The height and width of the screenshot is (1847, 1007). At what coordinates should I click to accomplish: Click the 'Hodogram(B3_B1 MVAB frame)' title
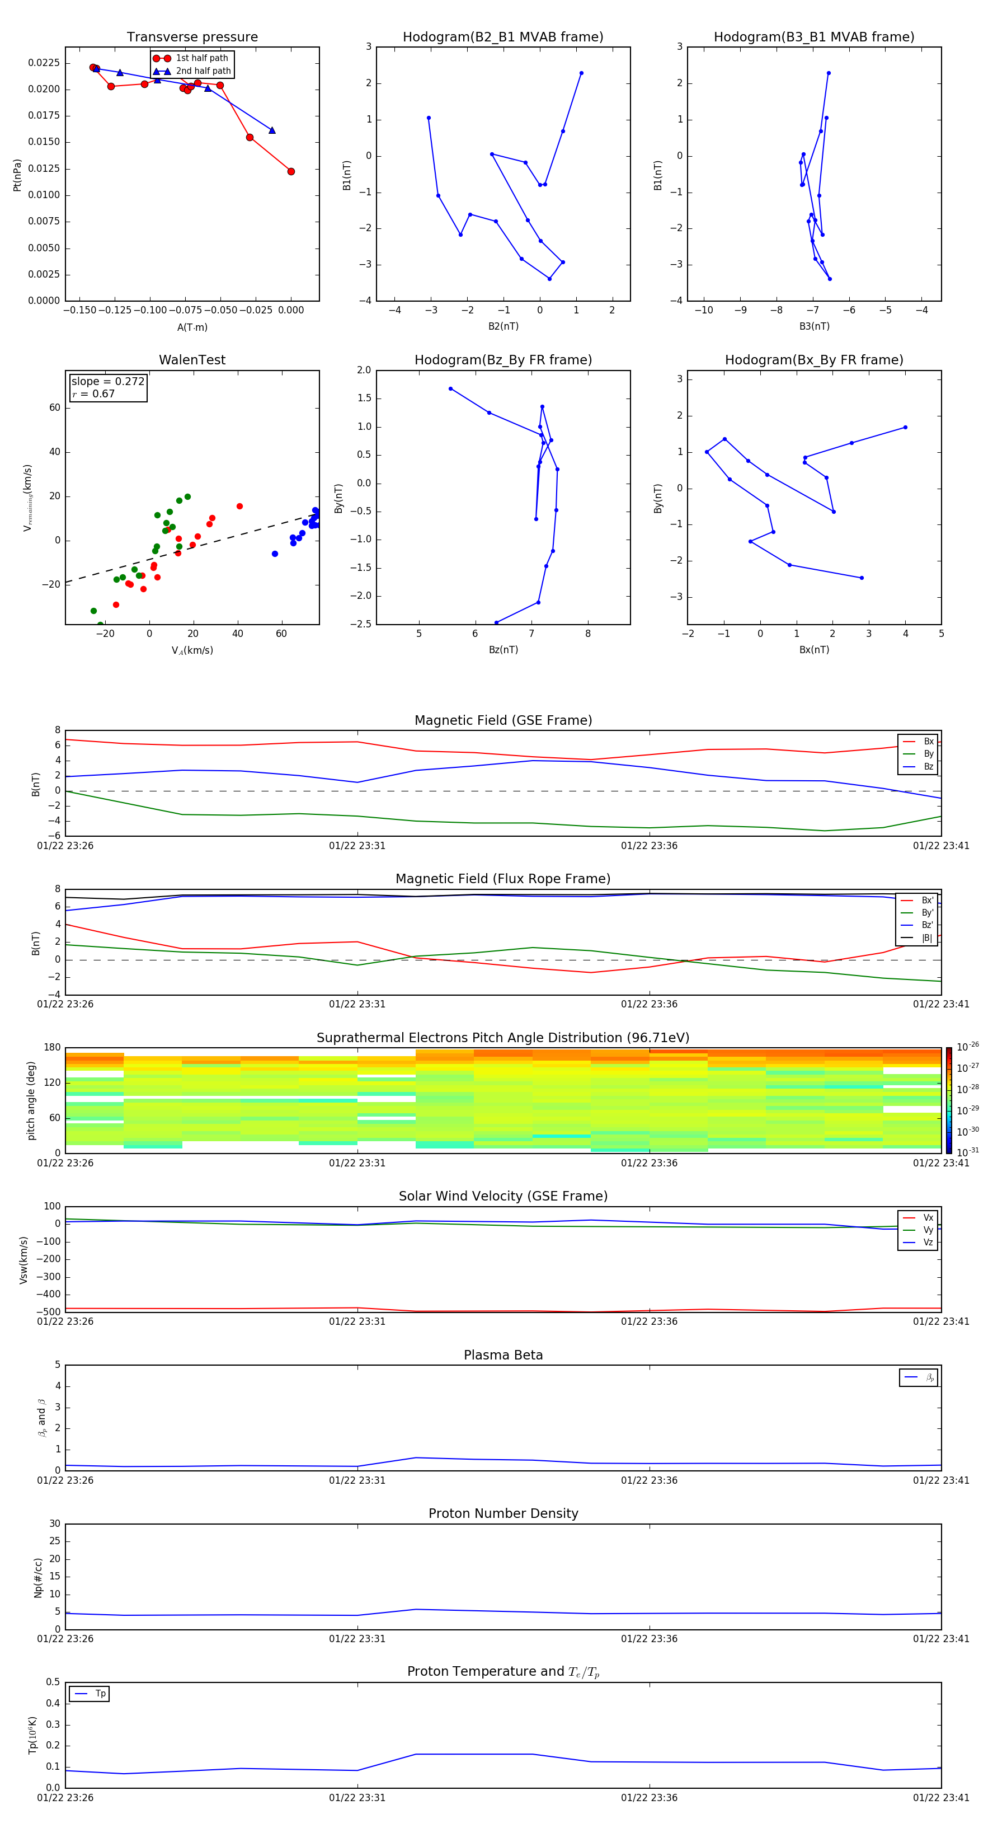(x=814, y=37)
